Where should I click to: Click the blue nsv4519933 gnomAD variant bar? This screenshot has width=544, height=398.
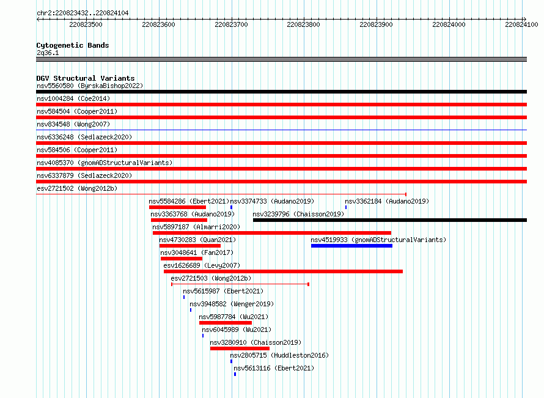352,246
